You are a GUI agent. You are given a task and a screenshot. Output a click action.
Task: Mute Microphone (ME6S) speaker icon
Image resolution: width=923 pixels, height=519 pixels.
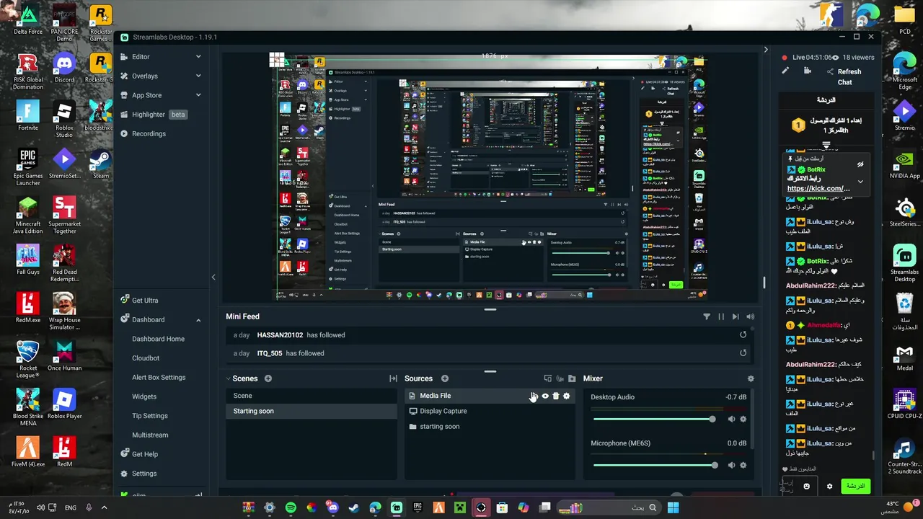(x=731, y=465)
